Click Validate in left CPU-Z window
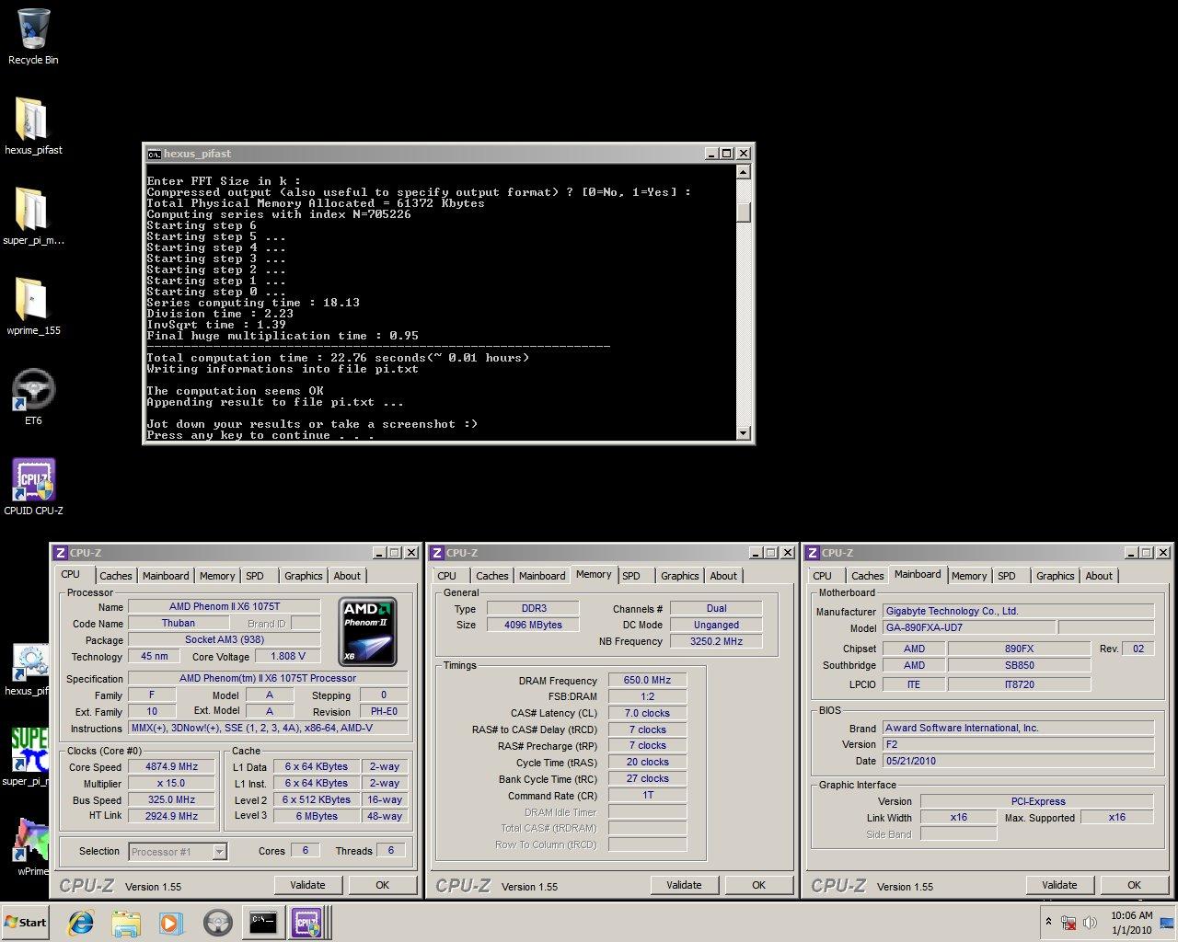1178x942 pixels. click(x=307, y=885)
